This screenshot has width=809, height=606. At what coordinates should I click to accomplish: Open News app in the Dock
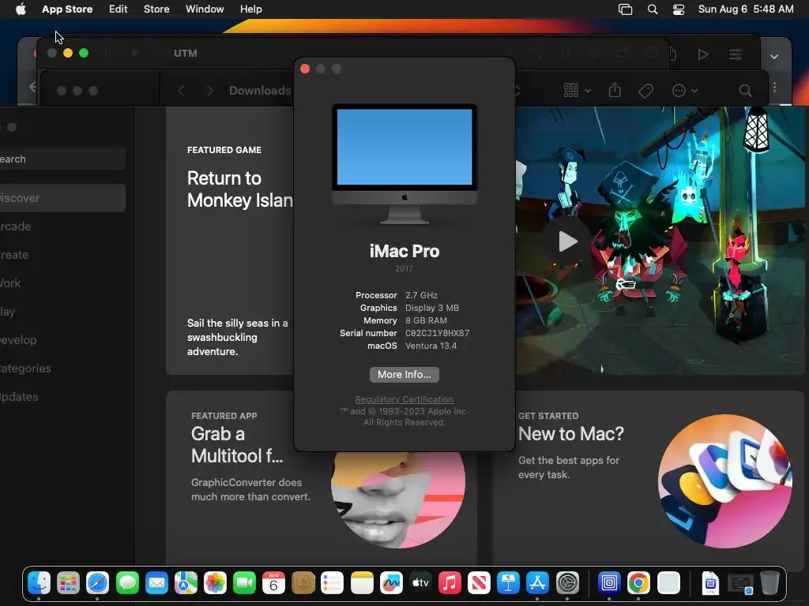[479, 583]
